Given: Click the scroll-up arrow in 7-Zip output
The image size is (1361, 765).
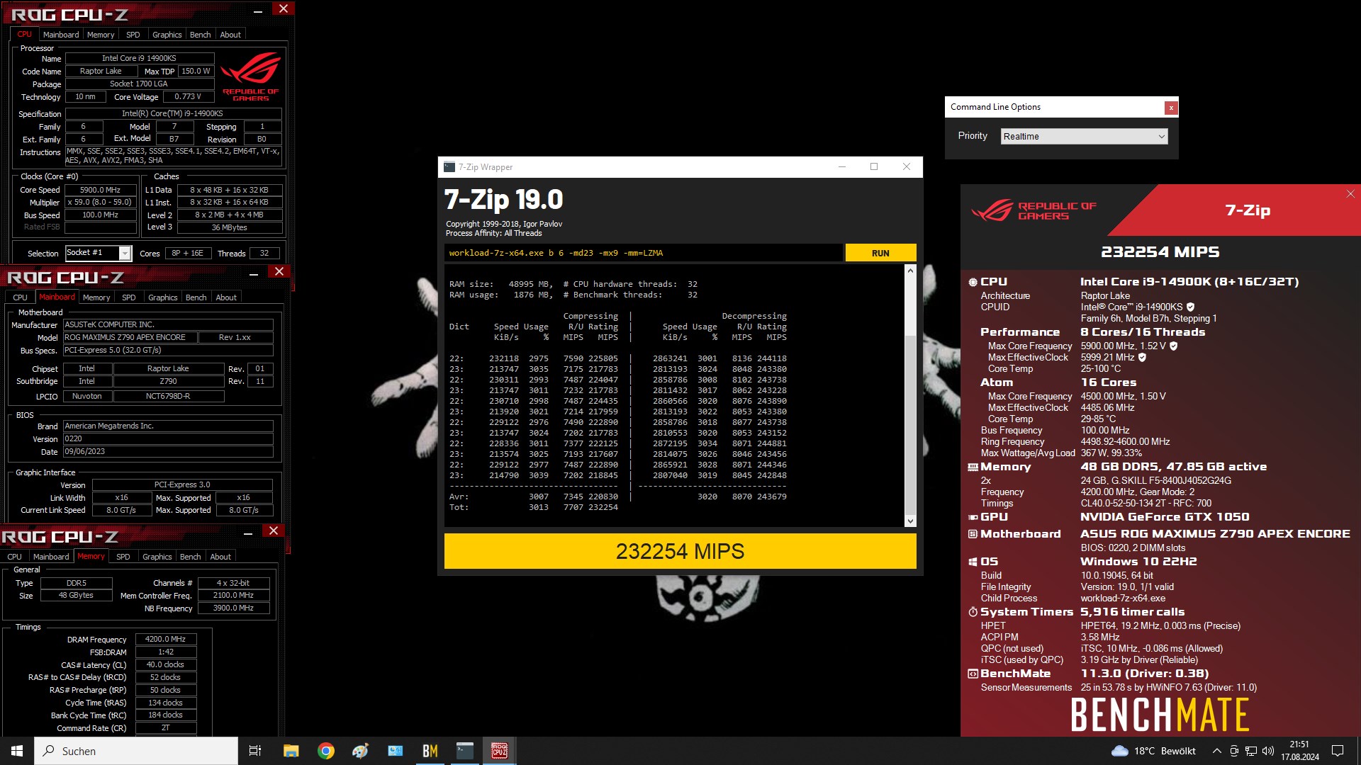Looking at the screenshot, I should coord(910,271).
